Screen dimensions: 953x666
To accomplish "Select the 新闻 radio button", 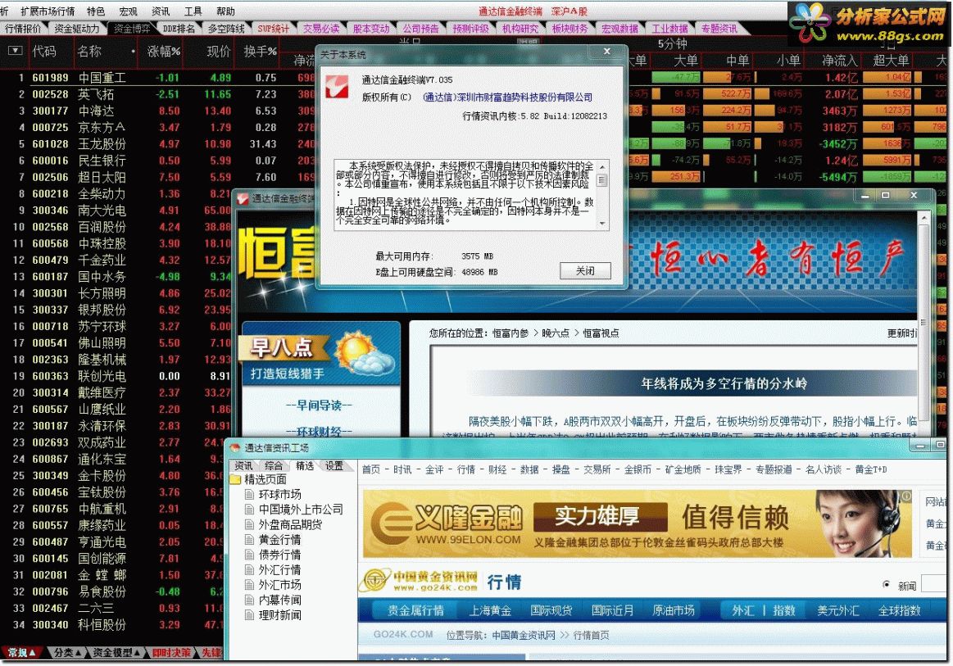I will tap(886, 585).
